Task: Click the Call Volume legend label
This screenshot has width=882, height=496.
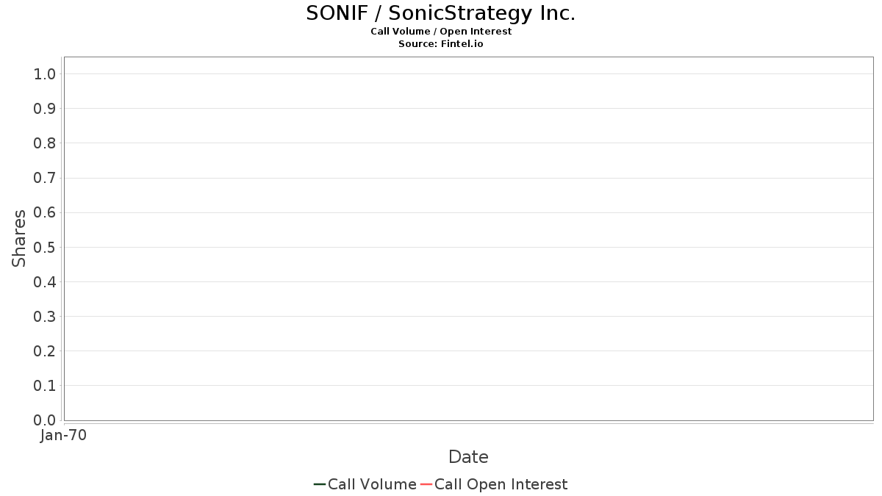Action: pyautogui.click(x=372, y=484)
